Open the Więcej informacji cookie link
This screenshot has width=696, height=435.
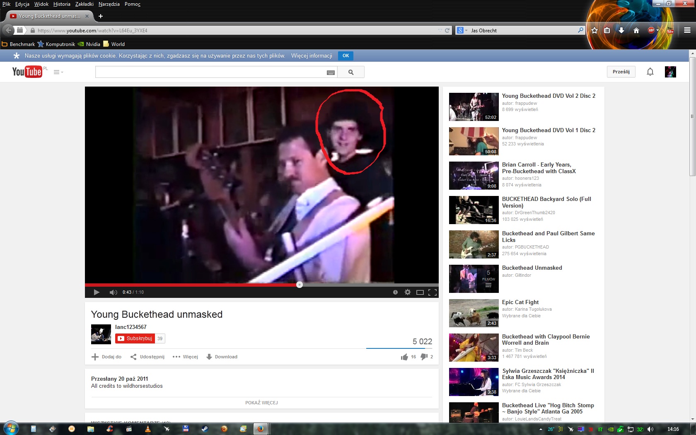point(312,56)
